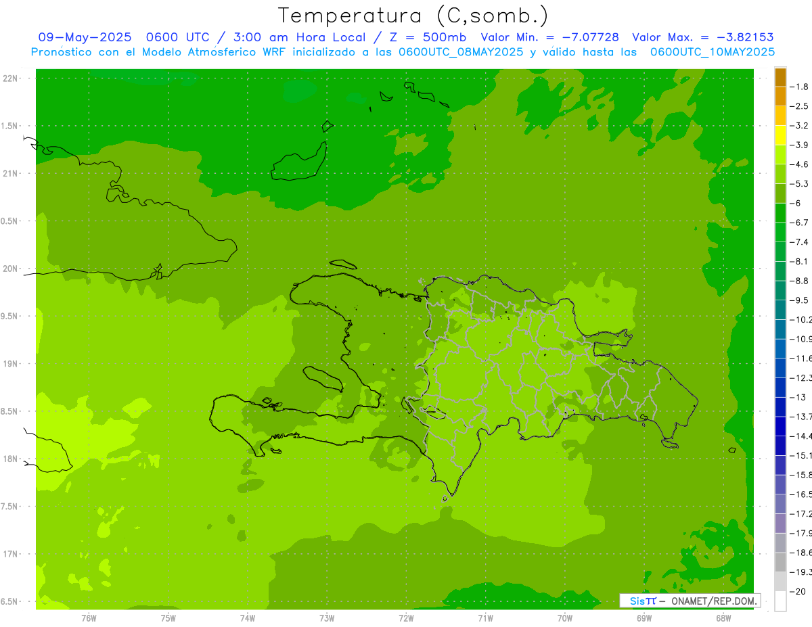
Task: Click the Great Inagua island outline near 21N
Action: 300,161
